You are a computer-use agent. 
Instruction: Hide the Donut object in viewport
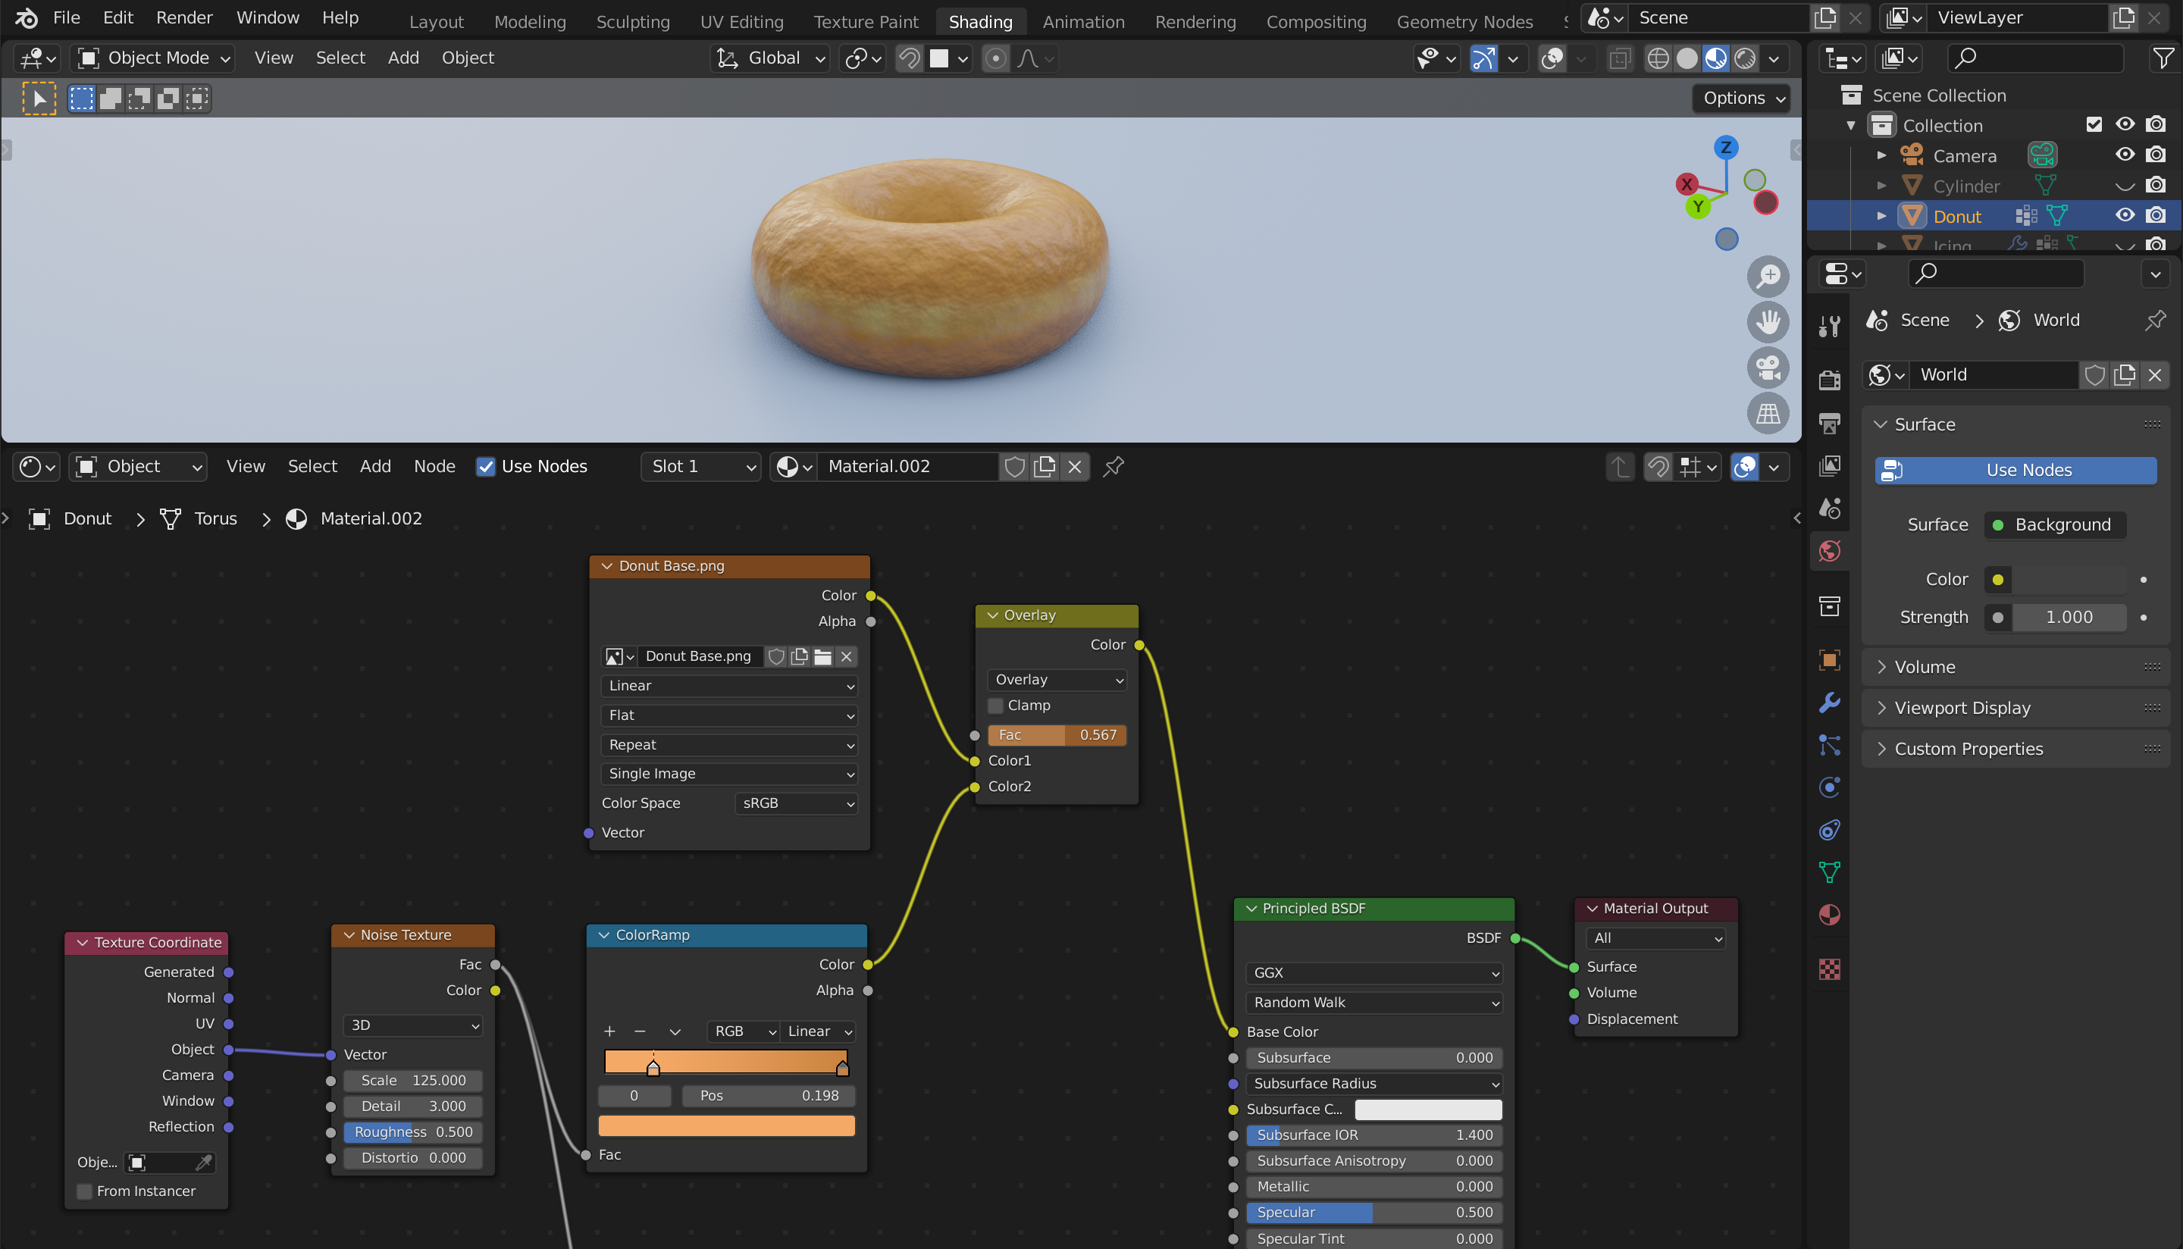click(2124, 215)
